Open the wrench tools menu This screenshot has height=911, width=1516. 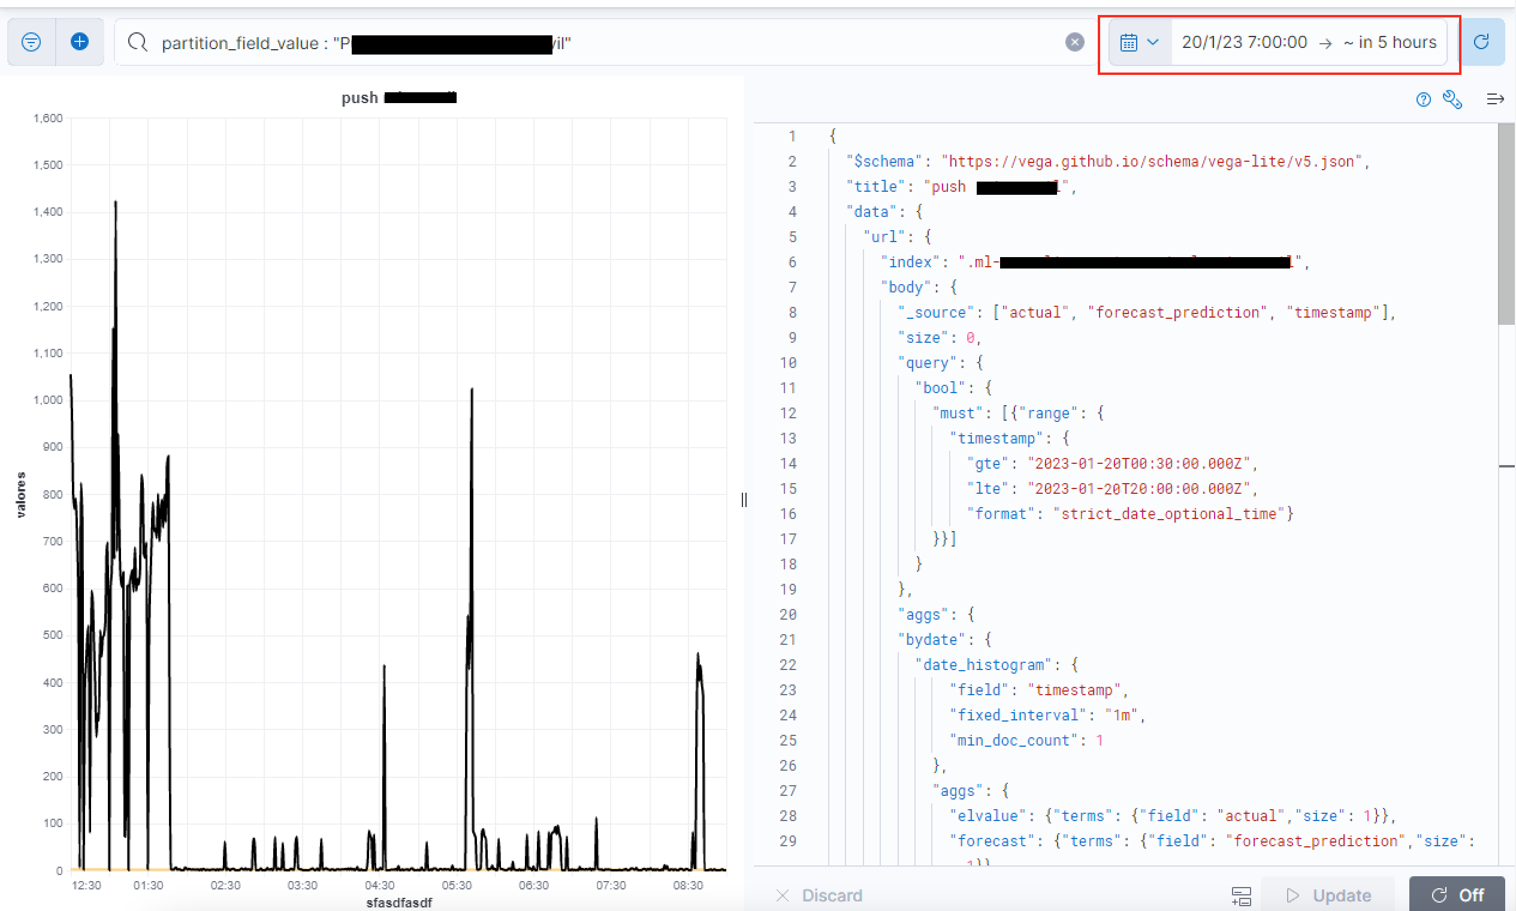click(1452, 99)
